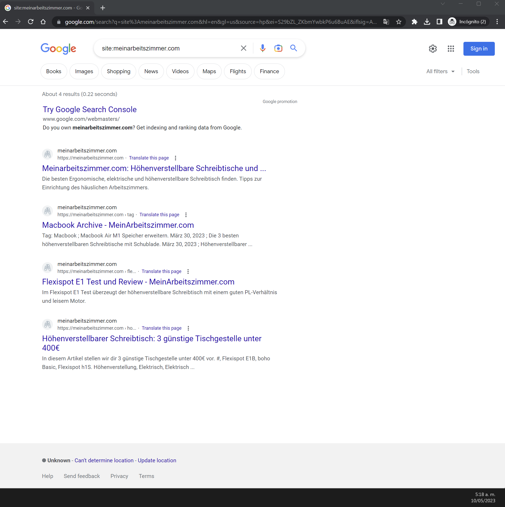Select the Videos search tab
Image resolution: width=505 pixels, height=507 pixels.
click(180, 71)
